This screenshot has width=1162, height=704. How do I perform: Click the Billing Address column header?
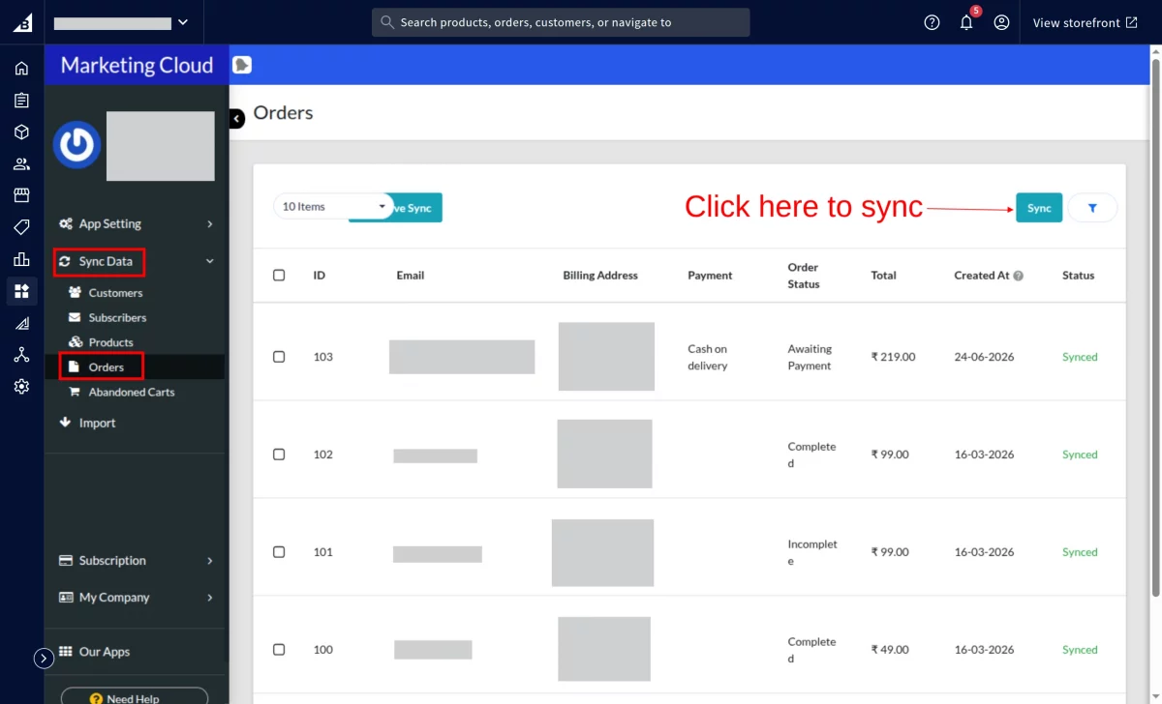tap(600, 276)
